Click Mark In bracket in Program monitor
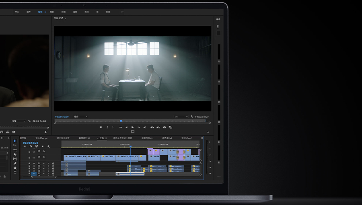362x205 pixels. (107, 127)
